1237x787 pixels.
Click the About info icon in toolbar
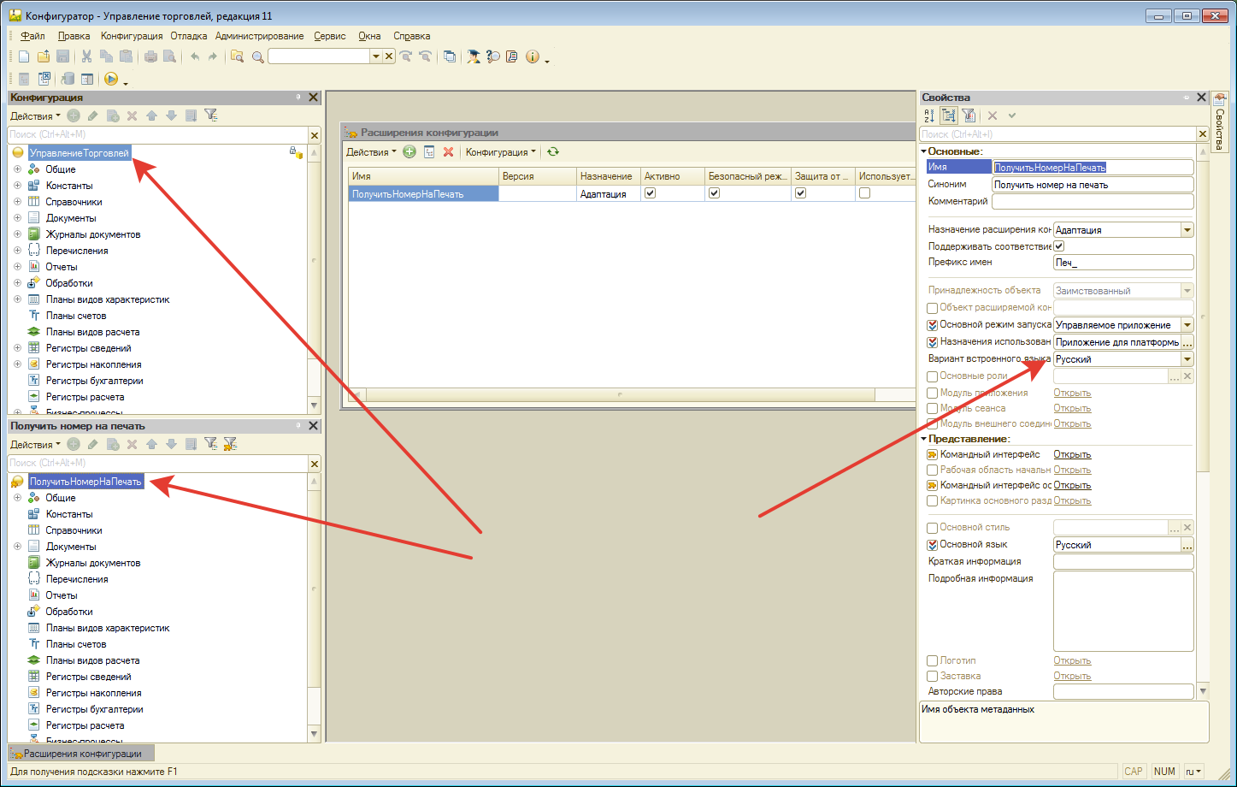point(533,56)
